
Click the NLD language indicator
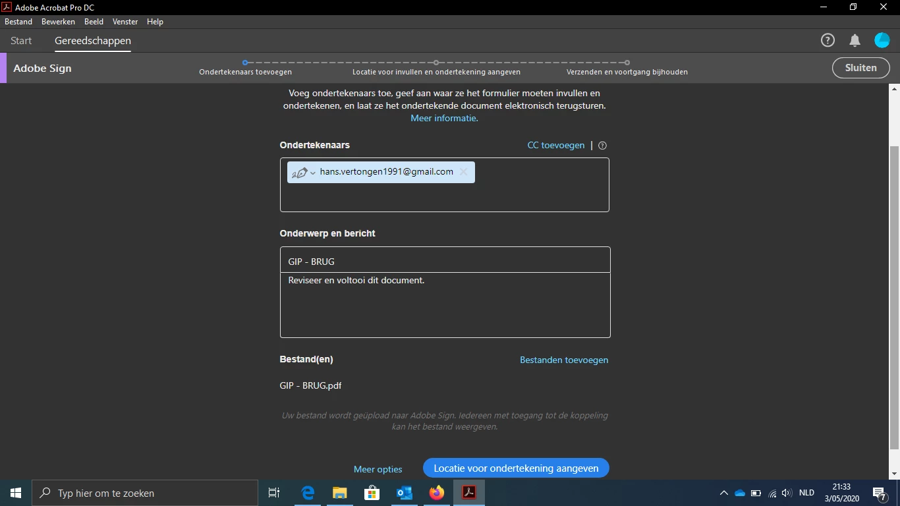click(x=806, y=493)
